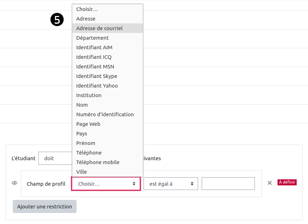Select 'Pays' from the profile fields
The width and height of the screenshot is (308, 224).
pyautogui.click(x=82, y=134)
